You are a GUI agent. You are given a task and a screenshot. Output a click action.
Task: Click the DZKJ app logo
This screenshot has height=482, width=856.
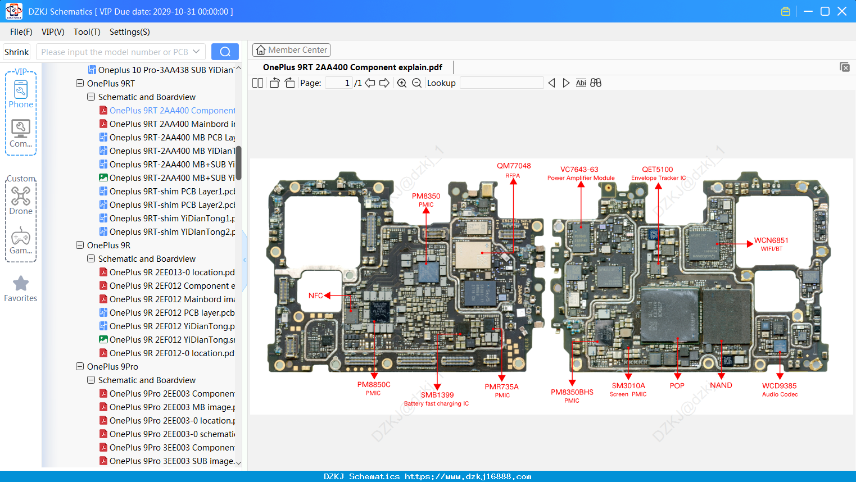[14, 11]
